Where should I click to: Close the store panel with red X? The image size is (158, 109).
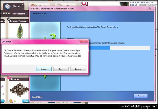pos(84,4)
